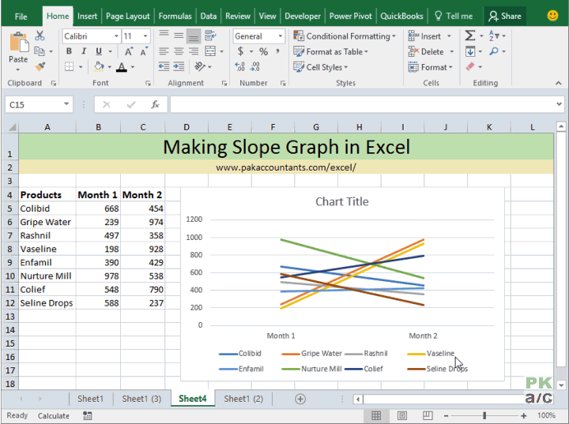This screenshot has height=424, width=569.
Task: Open the Sheet1 (3) worksheet tab
Action: coord(141,399)
